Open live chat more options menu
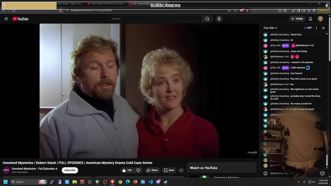This screenshot has width=331, height=186. [x=317, y=28]
